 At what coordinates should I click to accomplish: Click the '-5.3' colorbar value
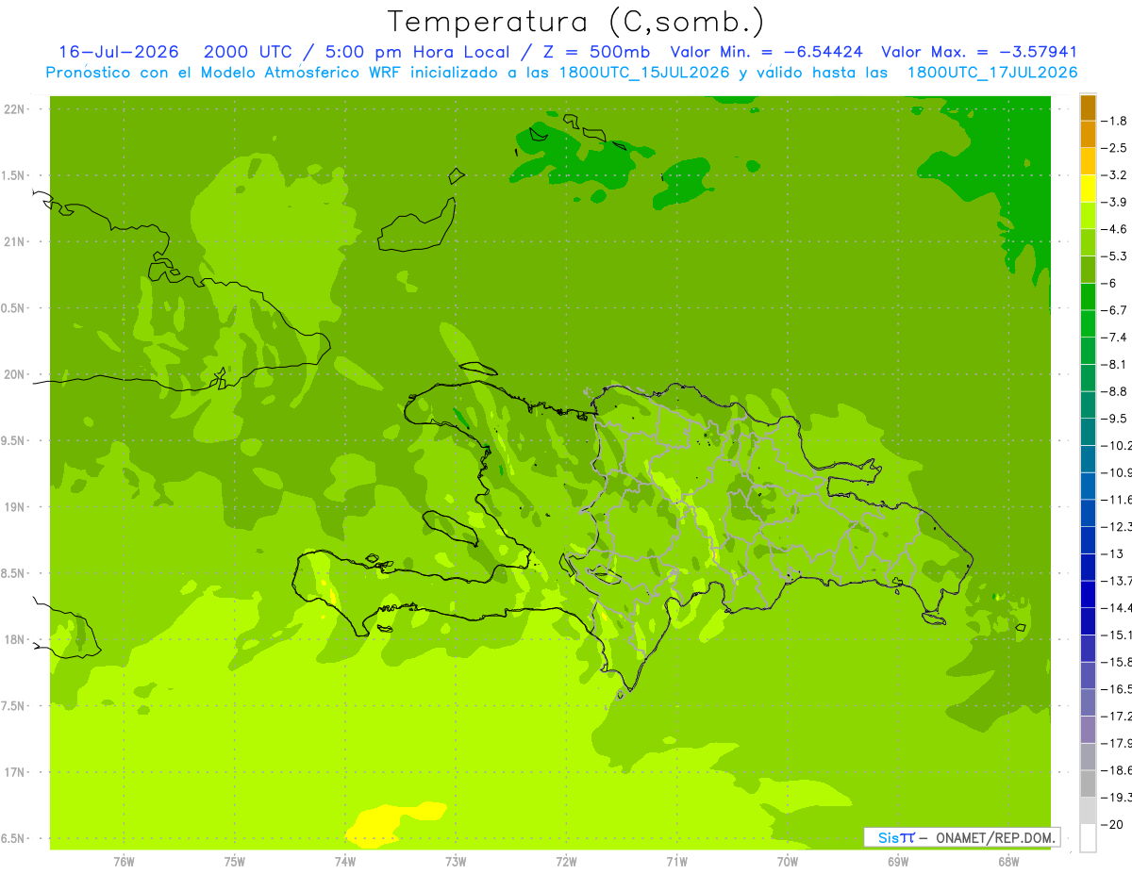(x=1114, y=256)
